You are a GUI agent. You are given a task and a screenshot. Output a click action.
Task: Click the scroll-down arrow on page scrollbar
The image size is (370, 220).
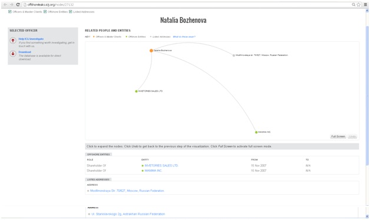pos(367,216)
